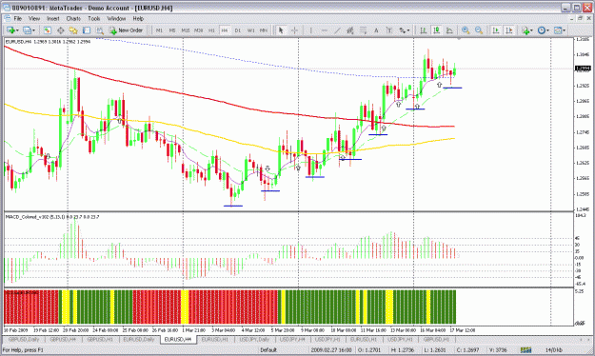Switch to EURUSD,Daily chart tab
The image size is (595, 356).
139,339
